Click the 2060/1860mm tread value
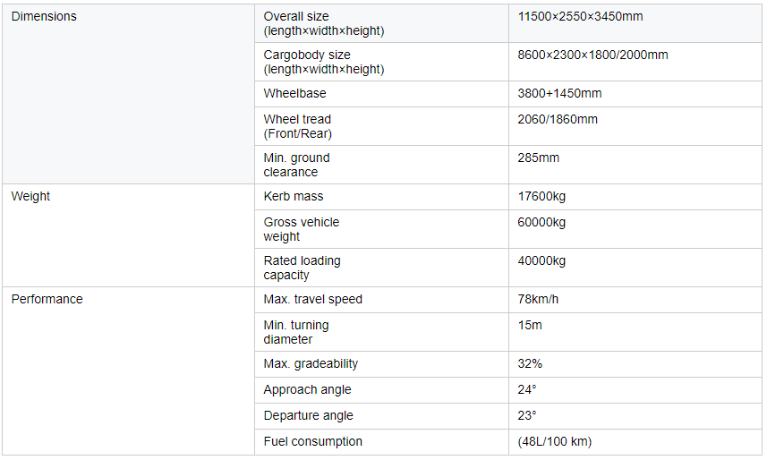 558,119
